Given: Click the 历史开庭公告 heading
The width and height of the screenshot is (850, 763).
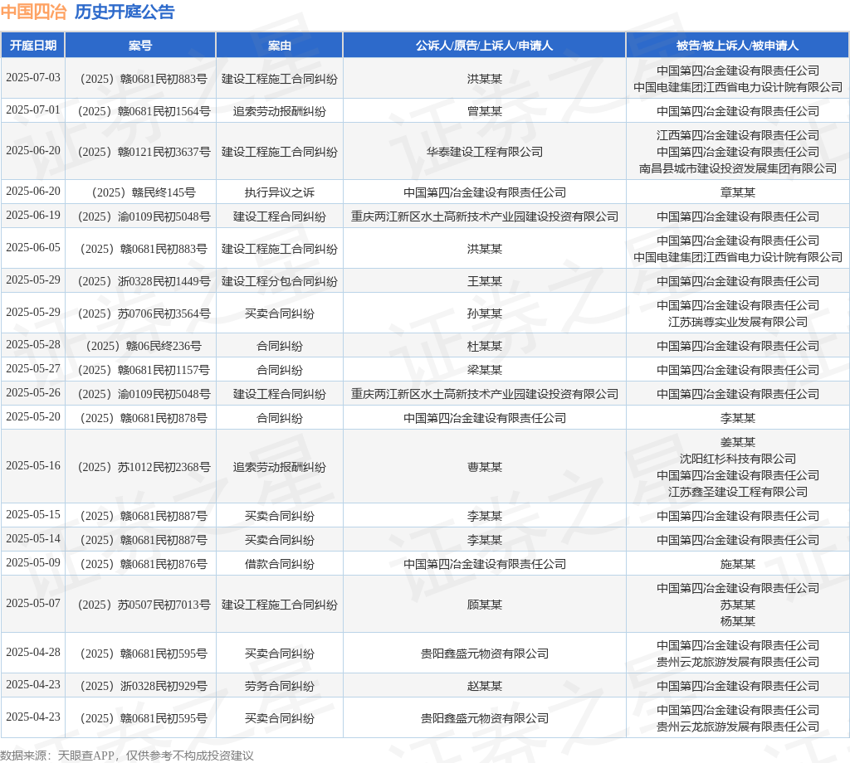Looking at the screenshot, I should click(x=125, y=12).
